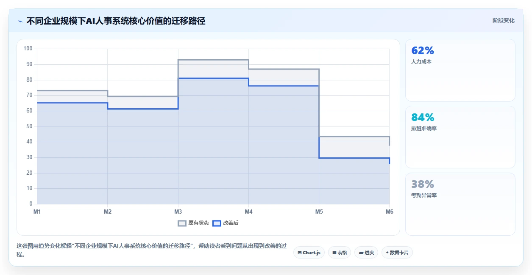Click the M4 x-axis label
This screenshot has width=532, height=275.
coord(248,212)
